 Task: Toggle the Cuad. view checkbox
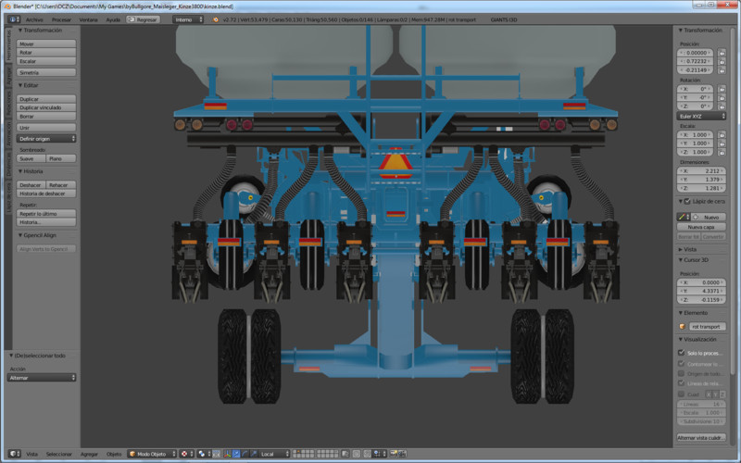click(x=682, y=394)
